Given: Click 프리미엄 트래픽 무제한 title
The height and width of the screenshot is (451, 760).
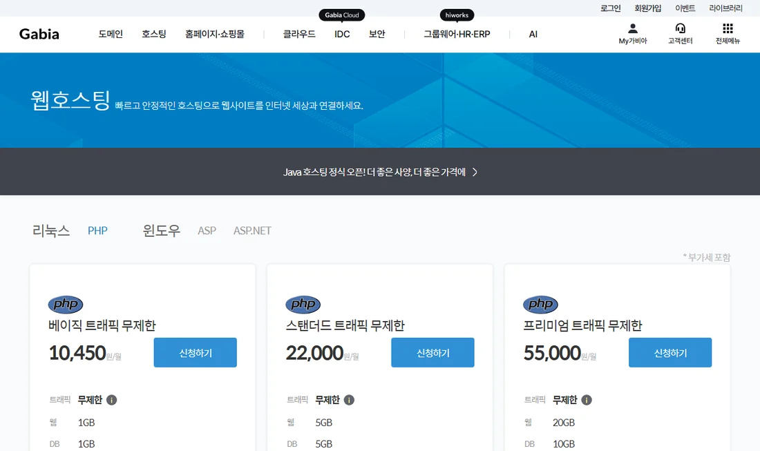Looking at the screenshot, I should click(x=582, y=325).
